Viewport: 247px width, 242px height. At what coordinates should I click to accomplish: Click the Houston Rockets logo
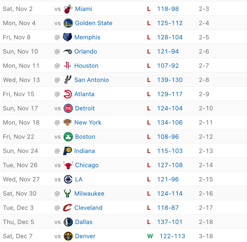click(67, 66)
